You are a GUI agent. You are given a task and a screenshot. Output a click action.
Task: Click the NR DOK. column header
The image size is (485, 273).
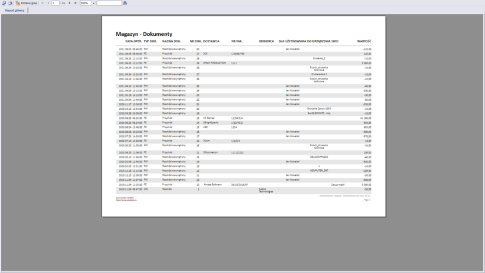(x=195, y=41)
